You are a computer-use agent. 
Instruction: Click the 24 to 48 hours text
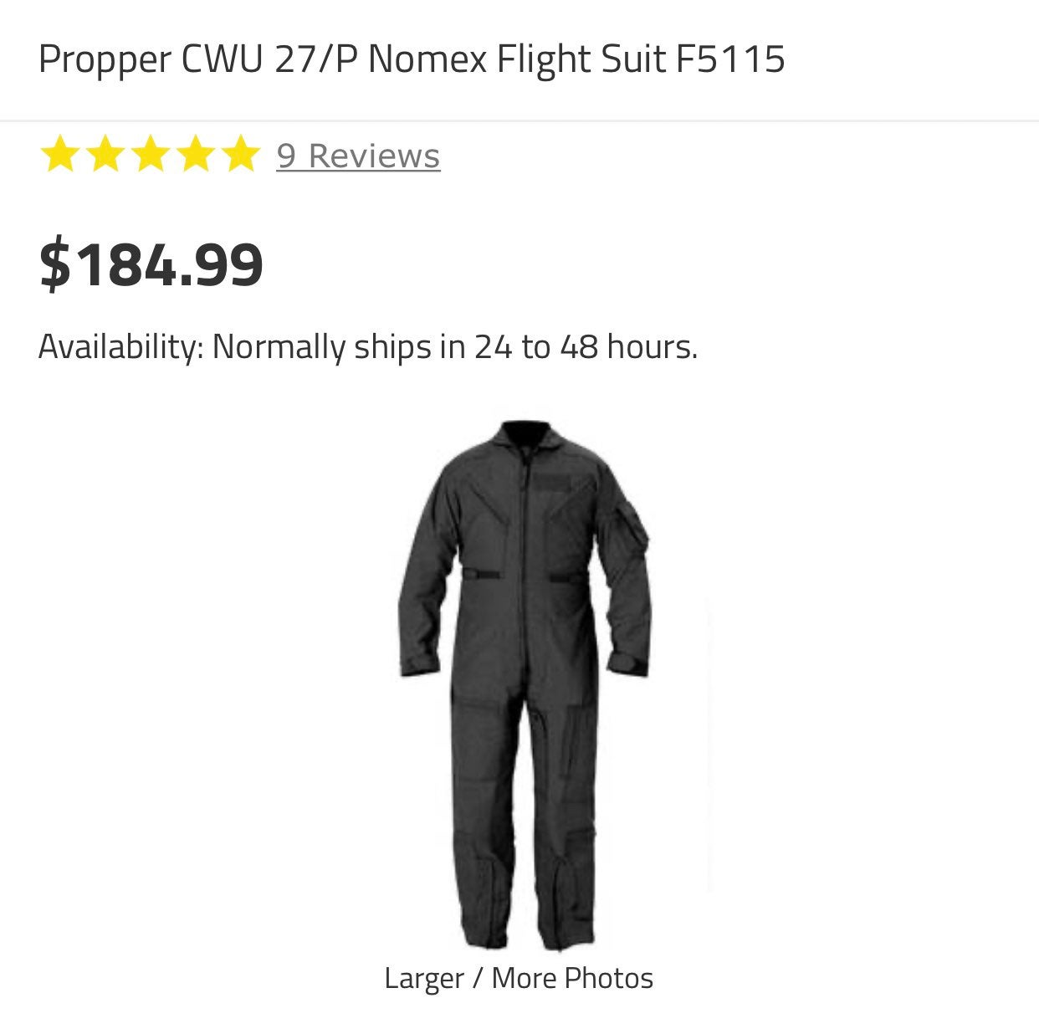tap(586, 346)
